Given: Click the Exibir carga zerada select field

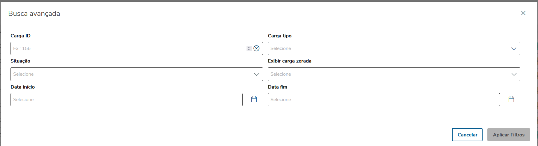Looking at the screenshot, I should point(386,74).
